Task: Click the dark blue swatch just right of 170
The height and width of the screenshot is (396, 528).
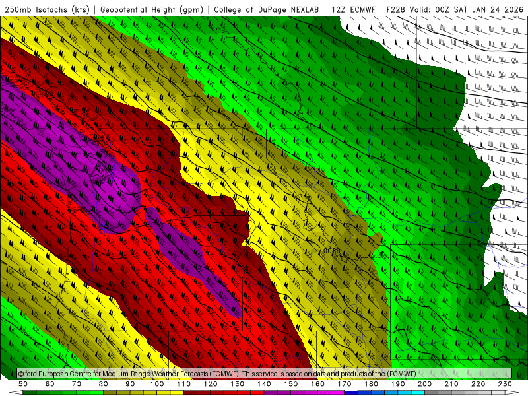Action: 351,393
